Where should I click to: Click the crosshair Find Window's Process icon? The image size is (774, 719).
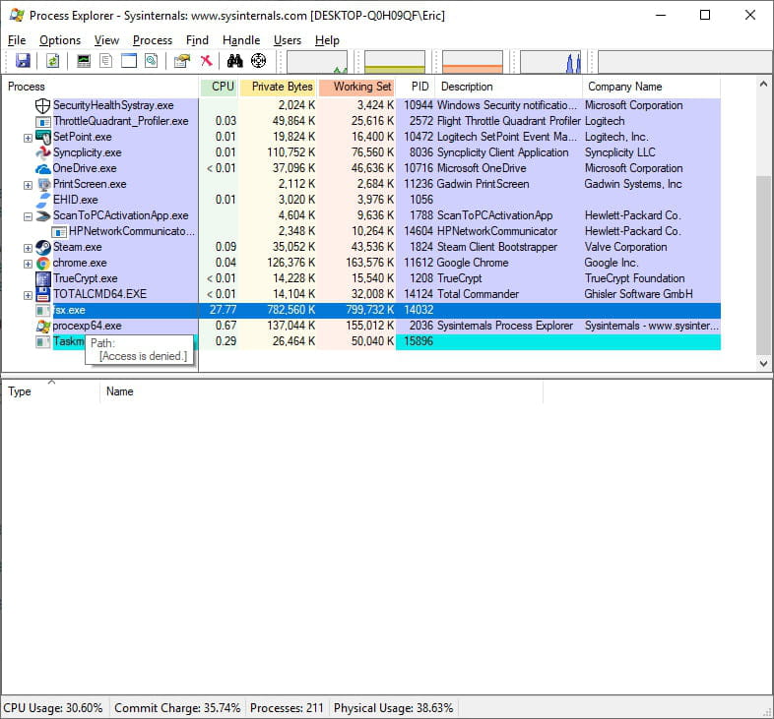pyautogui.click(x=258, y=61)
